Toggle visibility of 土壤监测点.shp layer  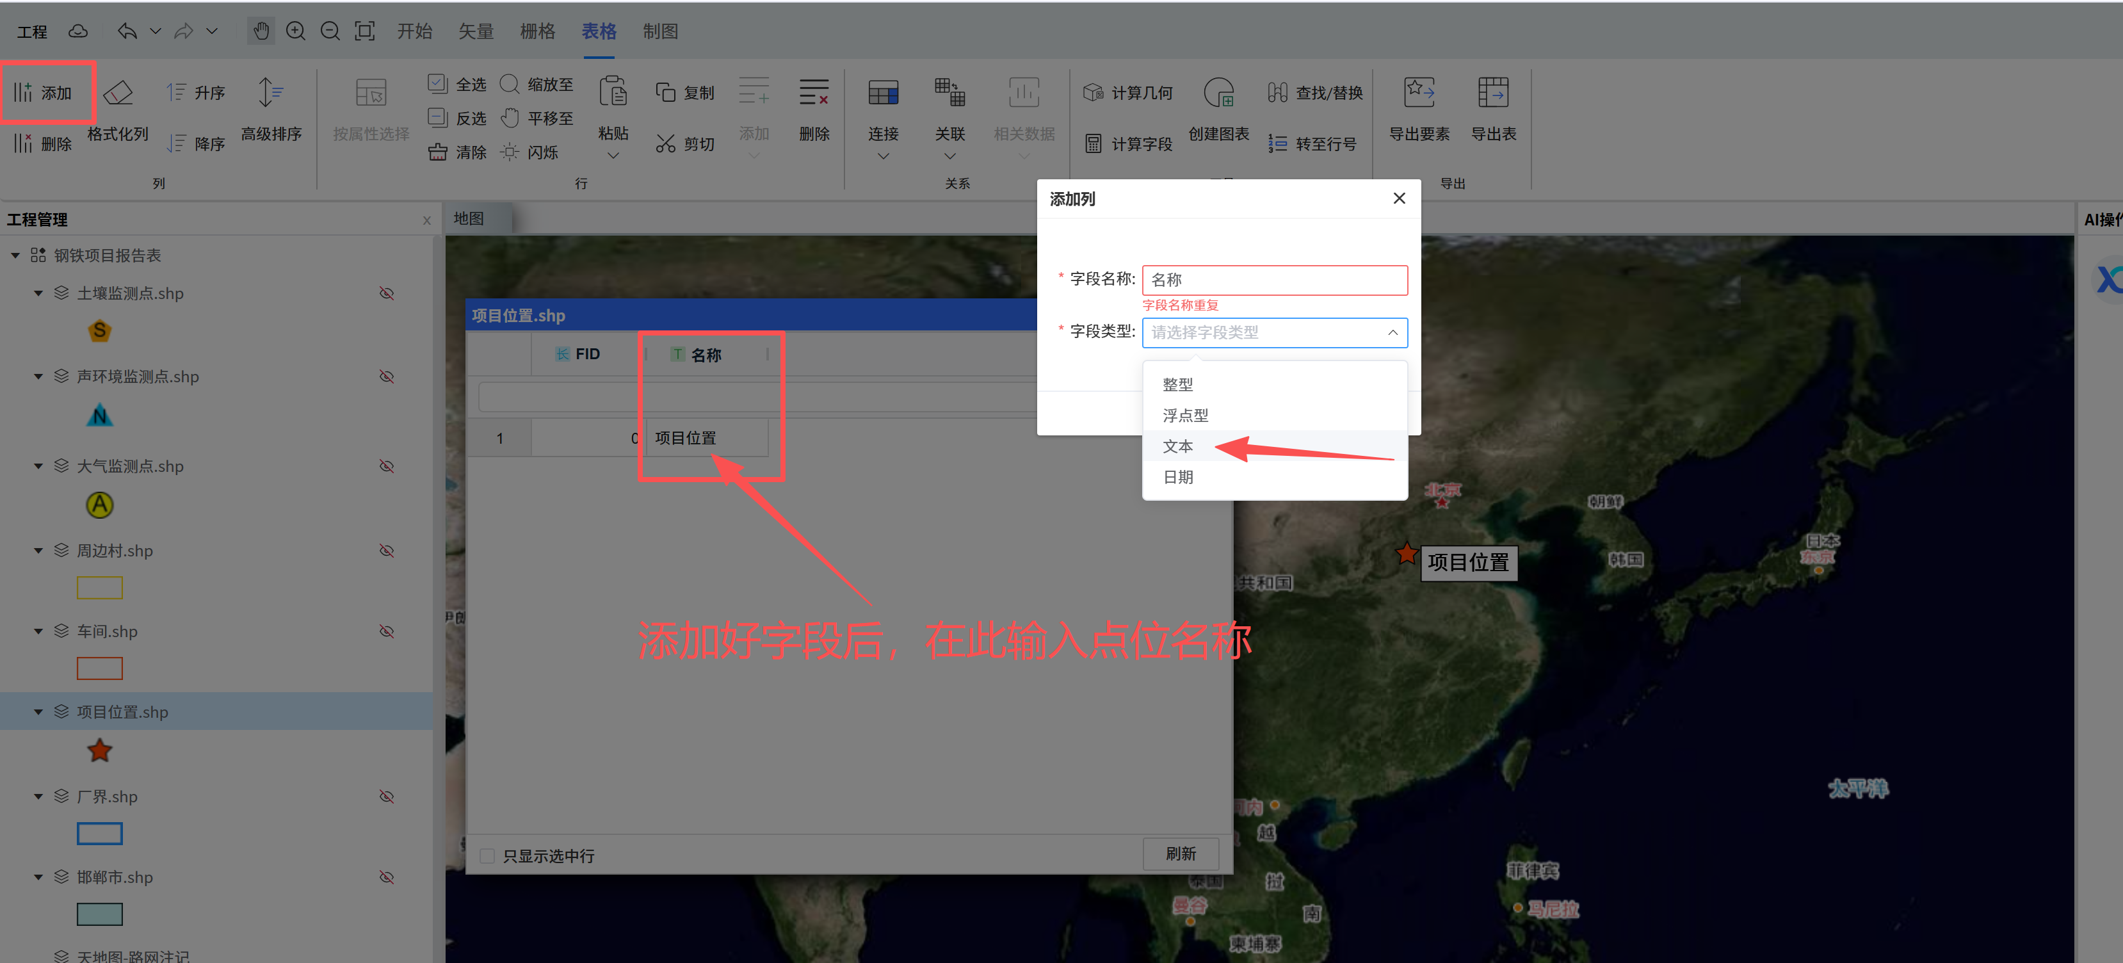click(387, 293)
